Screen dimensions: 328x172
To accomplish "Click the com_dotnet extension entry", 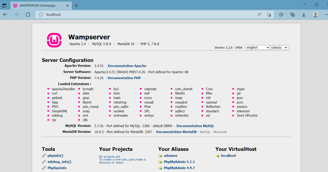I will click(x=184, y=89).
